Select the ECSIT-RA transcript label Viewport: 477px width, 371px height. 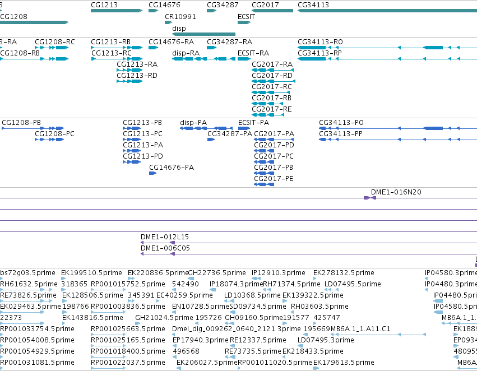pos(253,53)
